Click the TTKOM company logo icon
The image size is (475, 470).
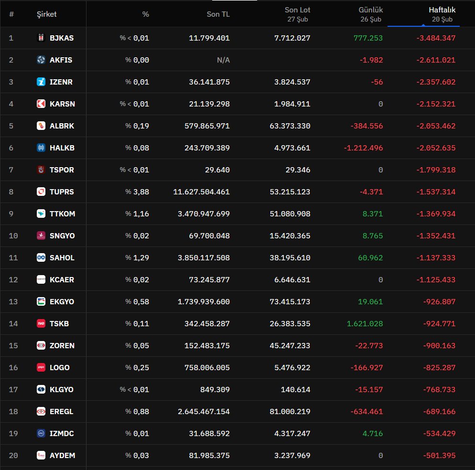coord(41,214)
